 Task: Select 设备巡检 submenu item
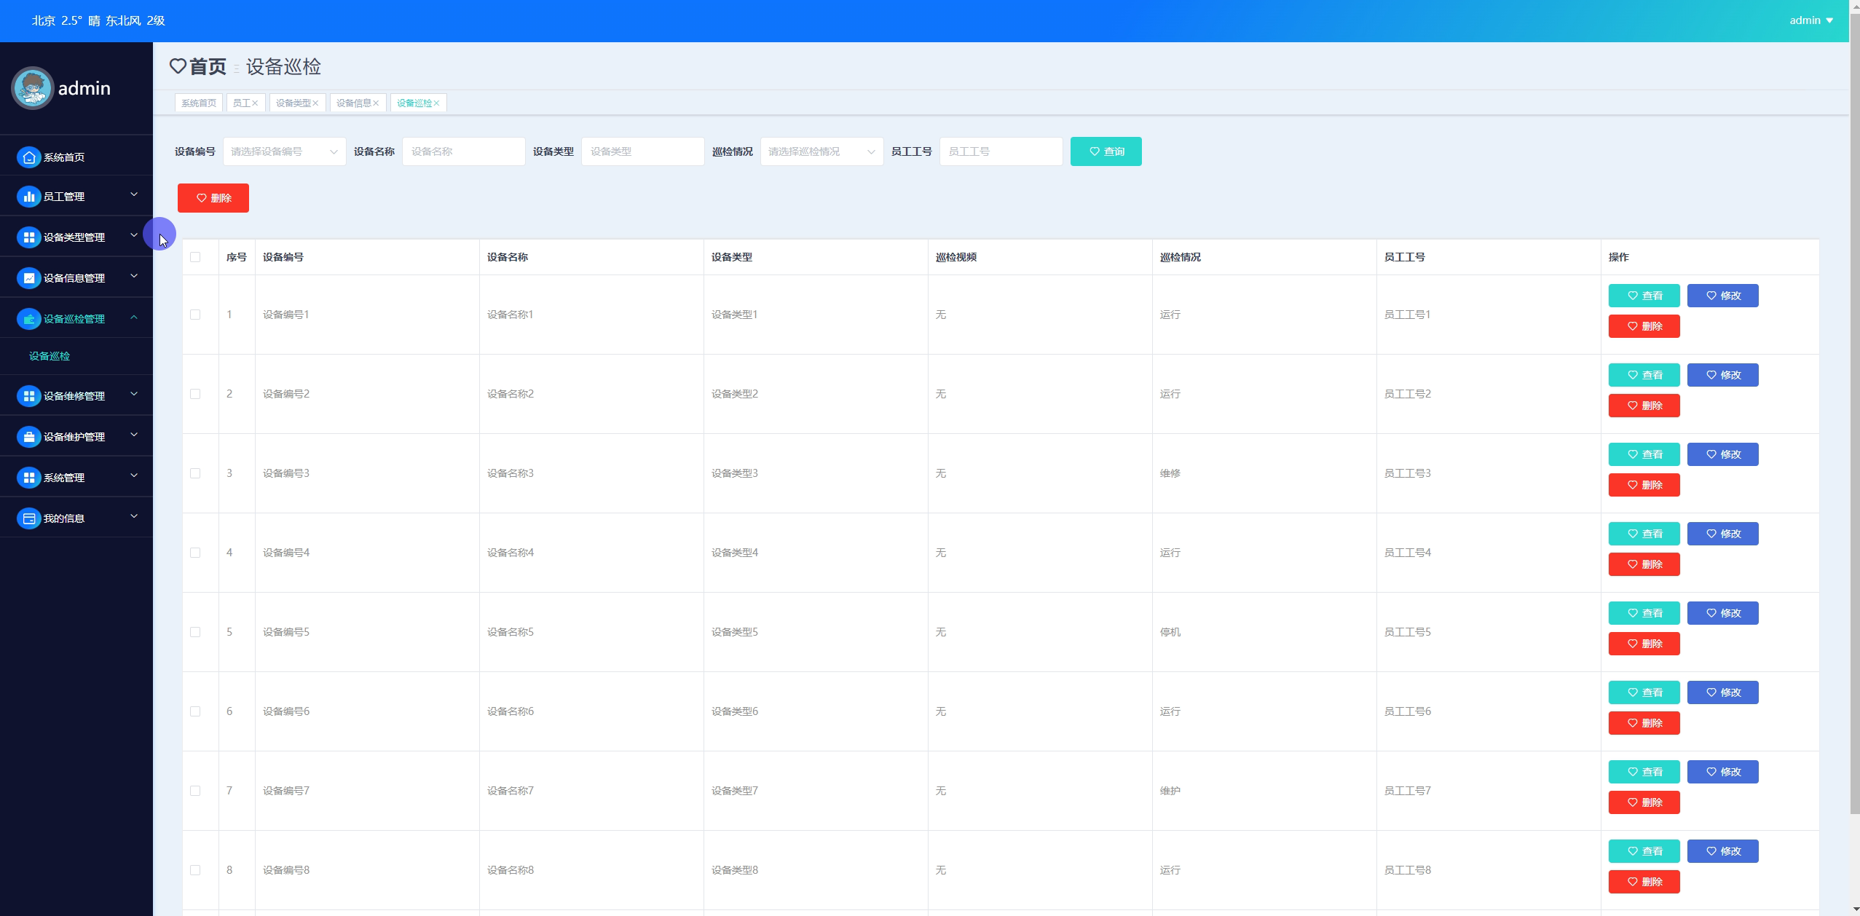coord(50,356)
